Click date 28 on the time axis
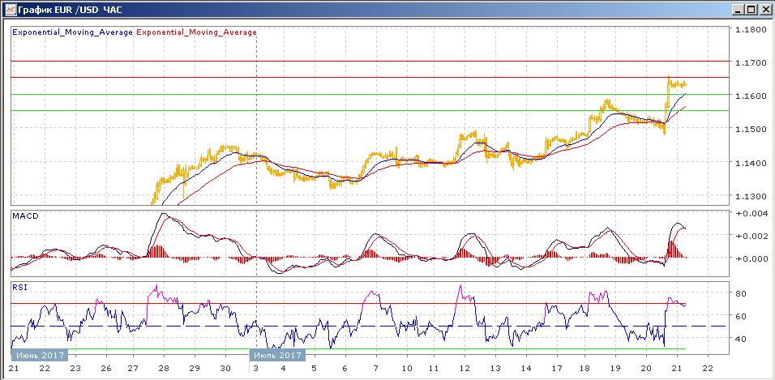Image resolution: width=775 pixels, height=380 pixels. point(163,368)
